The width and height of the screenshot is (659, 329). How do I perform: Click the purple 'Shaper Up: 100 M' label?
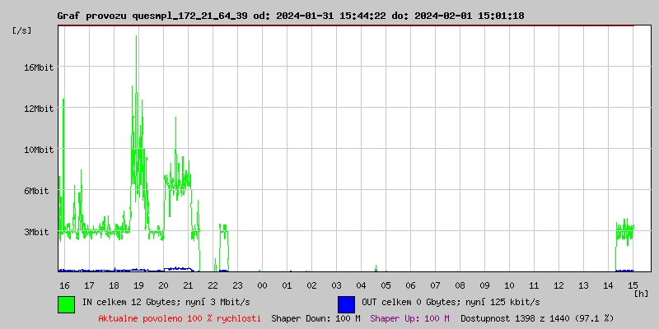click(x=409, y=317)
